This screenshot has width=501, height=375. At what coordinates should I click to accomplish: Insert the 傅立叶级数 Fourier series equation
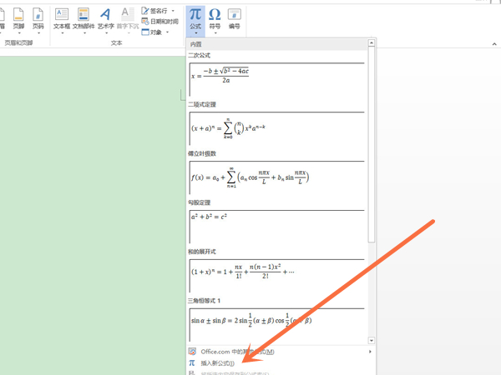277,177
